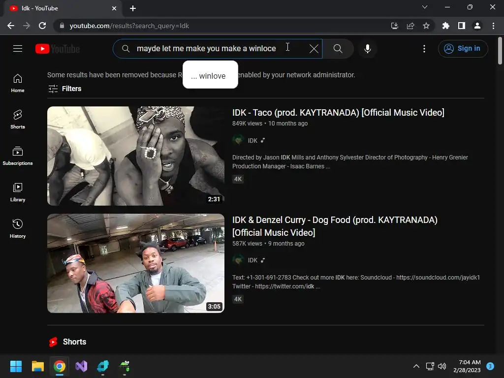Click the magnifier search button
This screenshot has width=504, height=378.
(x=338, y=49)
